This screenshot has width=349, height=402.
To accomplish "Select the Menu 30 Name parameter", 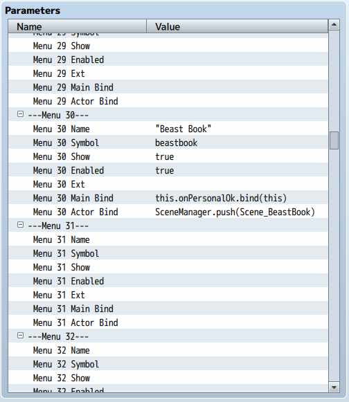I will click(62, 129).
